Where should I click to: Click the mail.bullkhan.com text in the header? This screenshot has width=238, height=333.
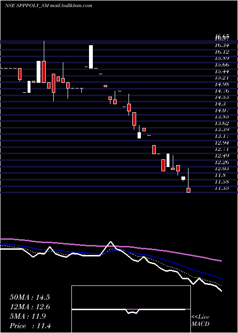pos(71,6)
